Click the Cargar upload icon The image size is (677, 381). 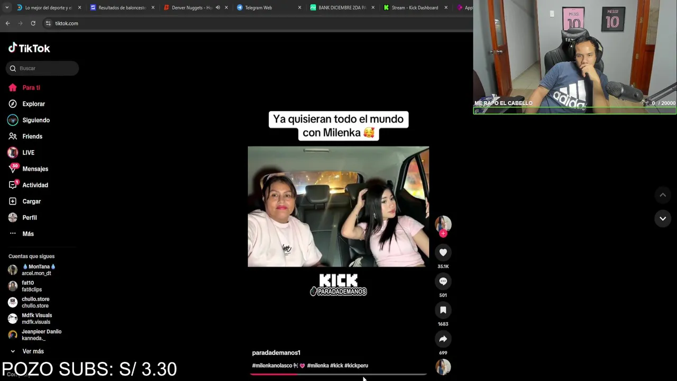[x=13, y=202]
